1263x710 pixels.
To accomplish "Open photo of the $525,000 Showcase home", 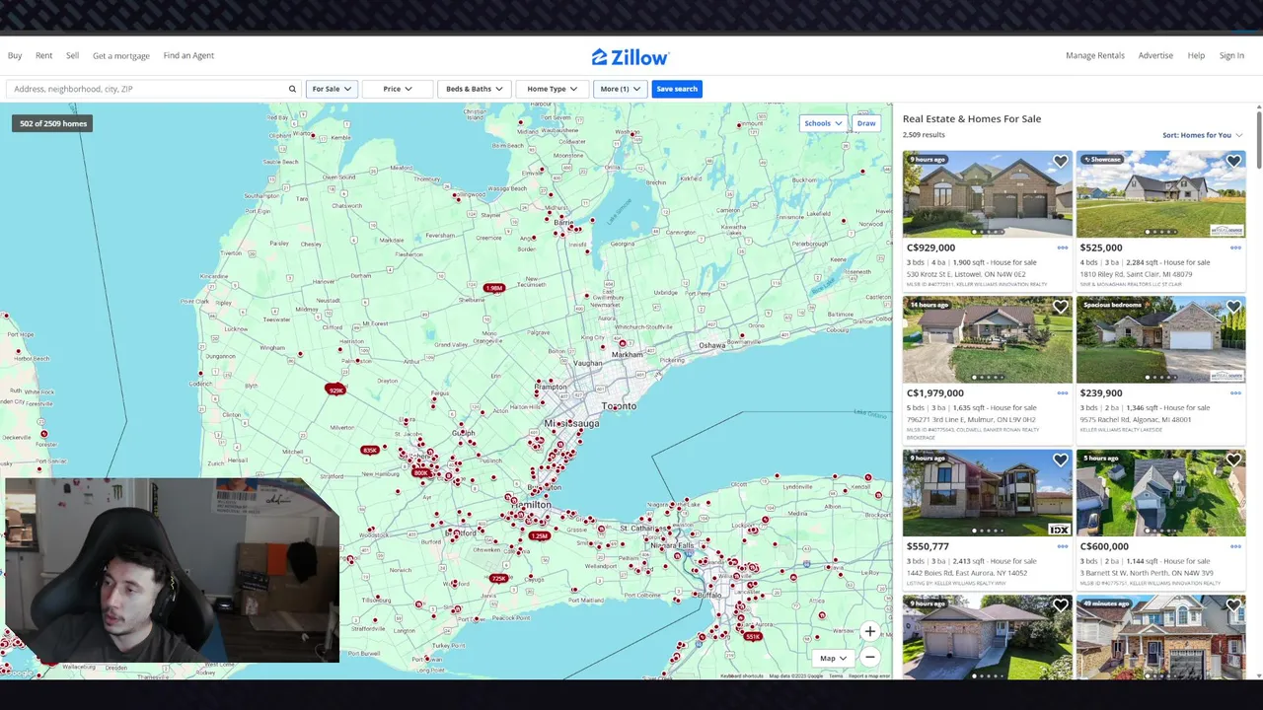I will tap(1160, 194).
